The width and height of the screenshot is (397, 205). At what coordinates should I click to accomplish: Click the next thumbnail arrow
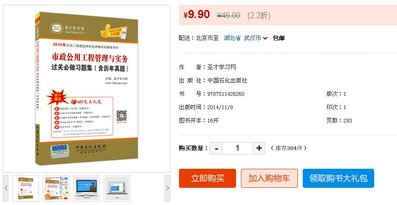pos(168,188)
